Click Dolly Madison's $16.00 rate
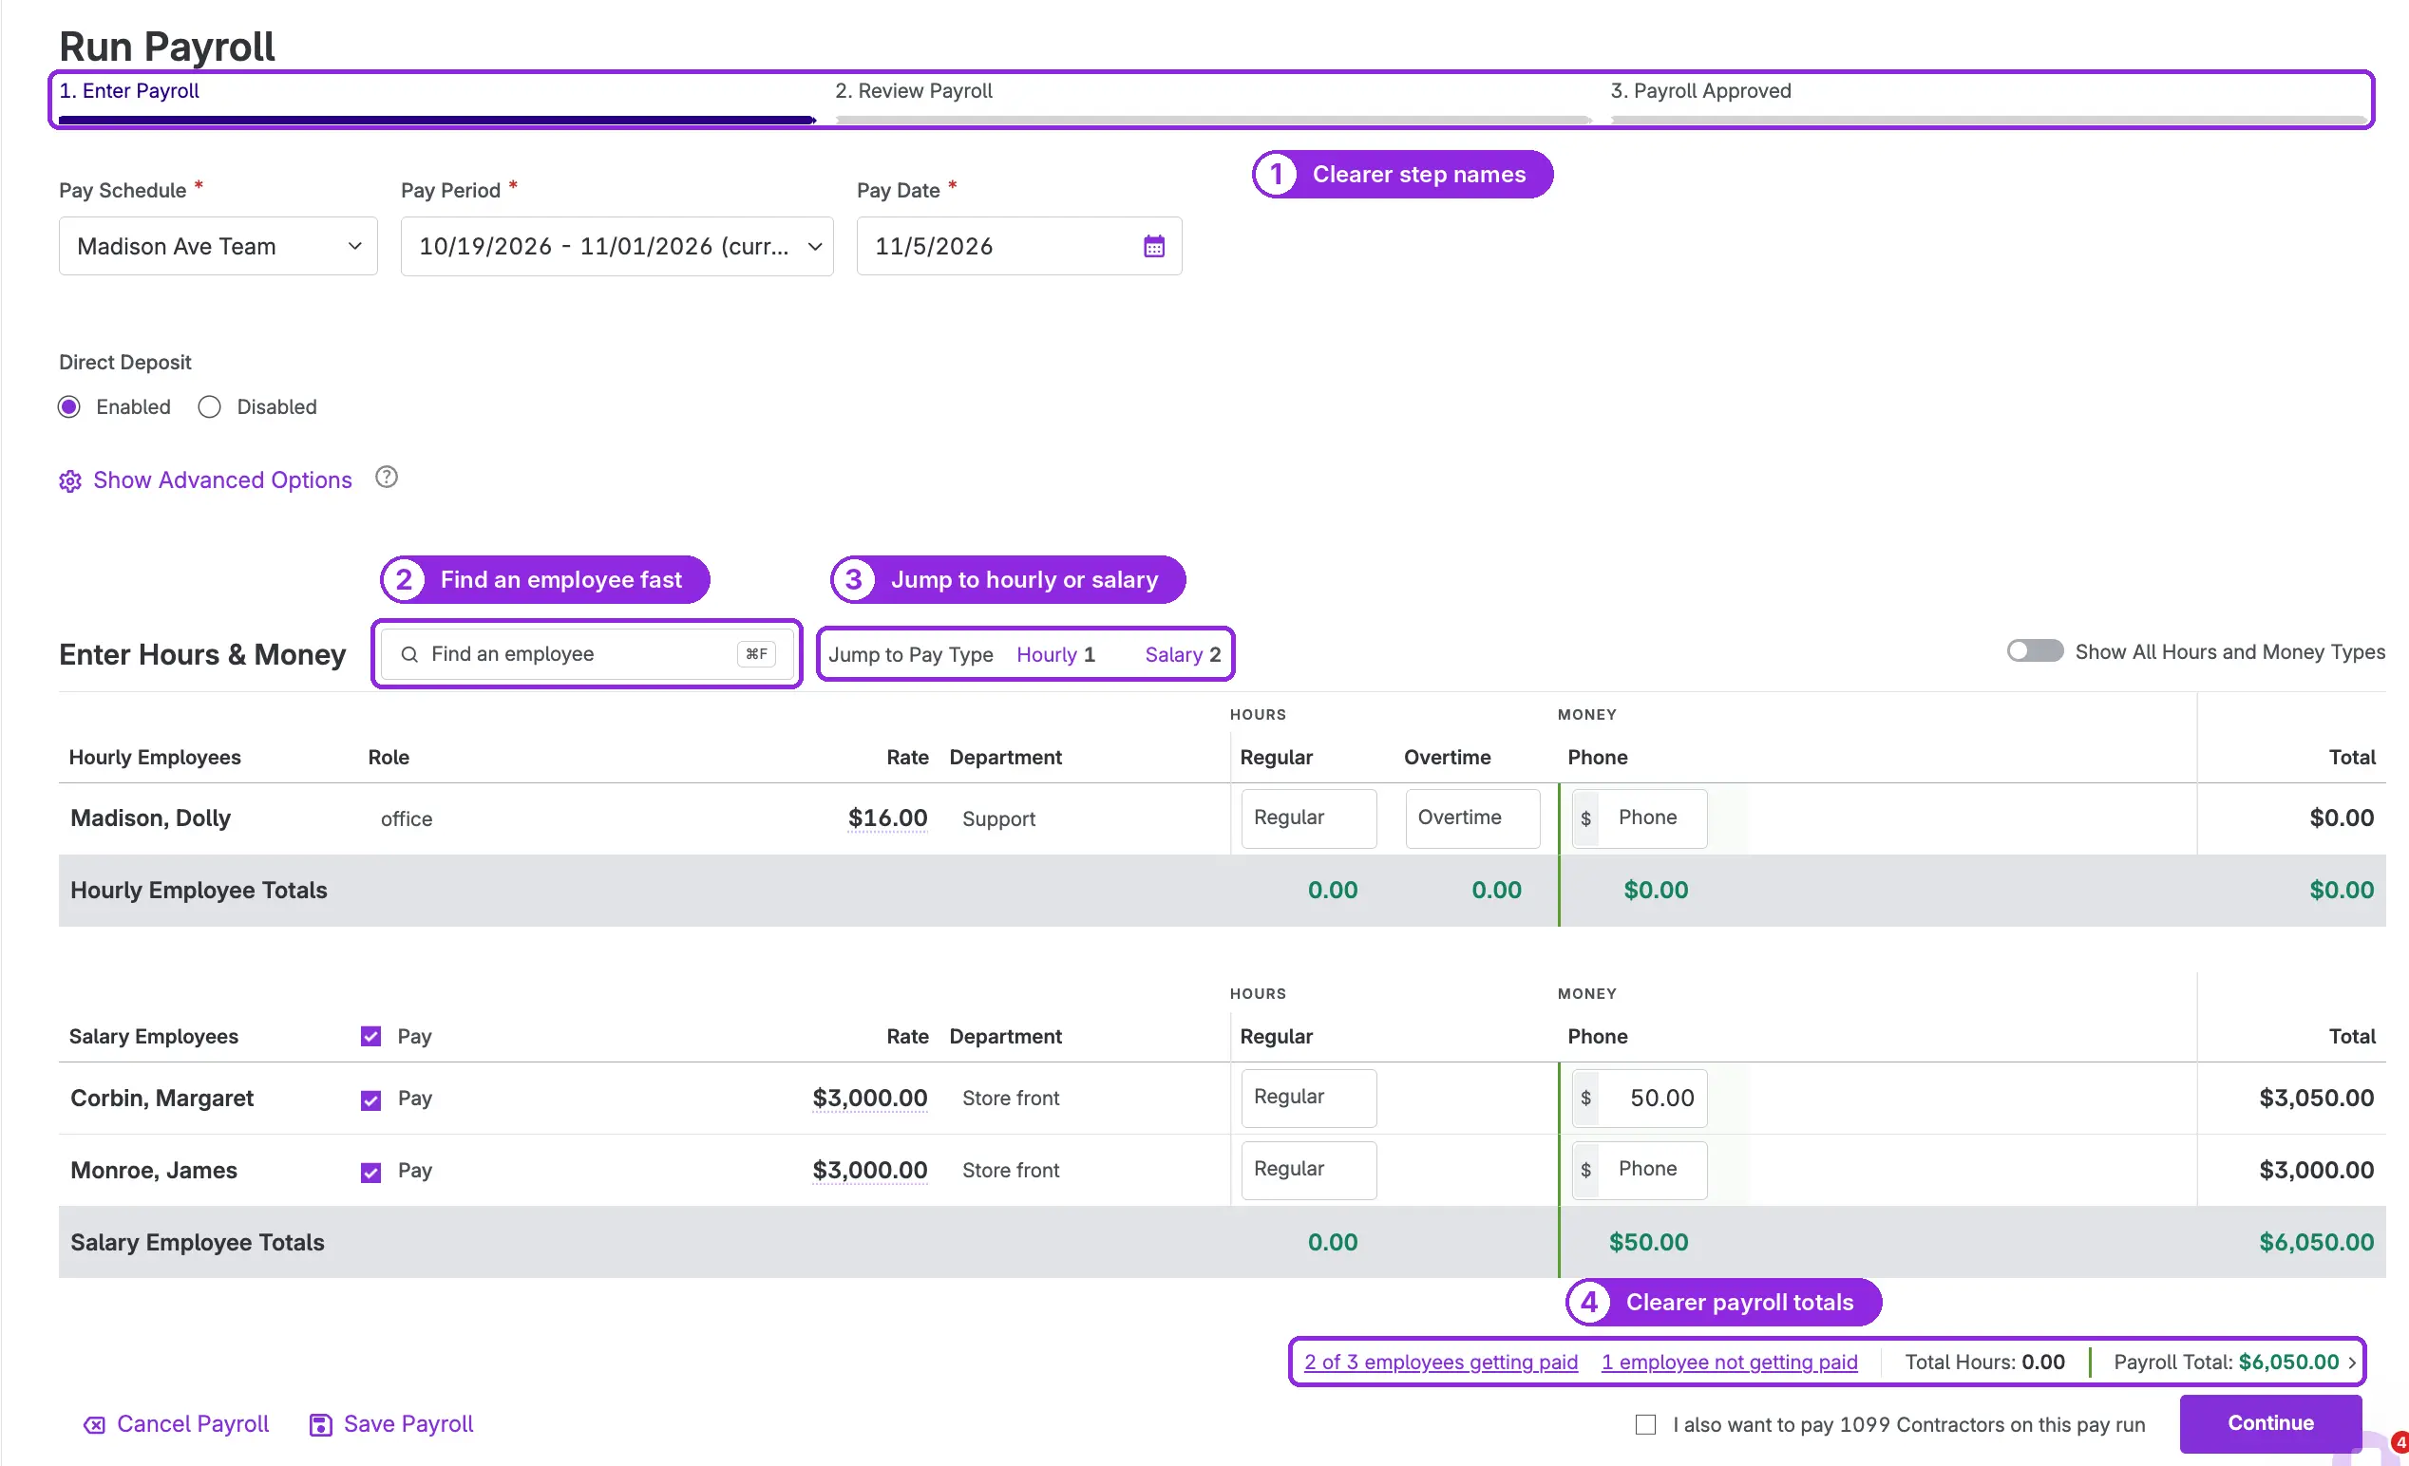Image resolution: width=2409 pixels, height=1466 pixels. point(887,818)
